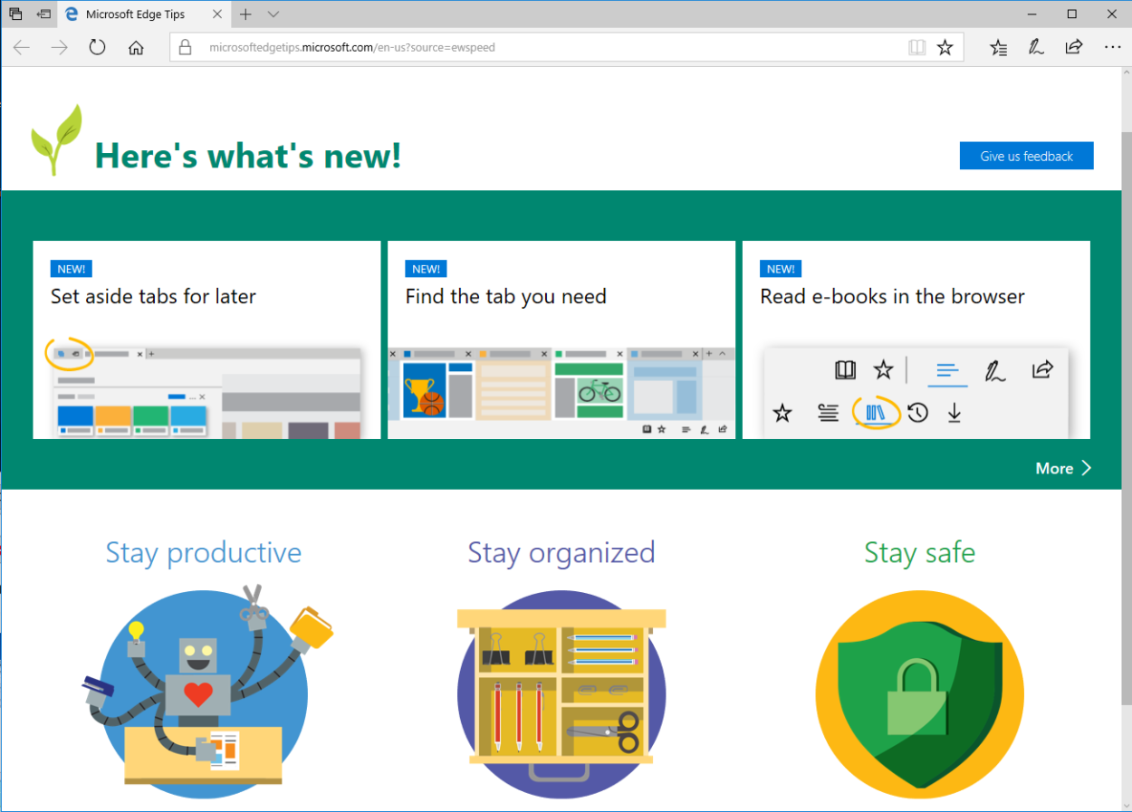The image size is (1132, 812).
Task: Open Set aside tabs for later card
Action: (206, 339)
